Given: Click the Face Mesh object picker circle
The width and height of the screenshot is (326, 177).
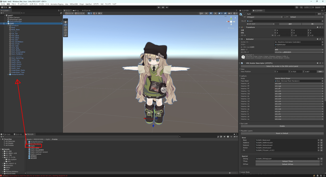Looking at the screenshot, I should (x=322, y=81).
